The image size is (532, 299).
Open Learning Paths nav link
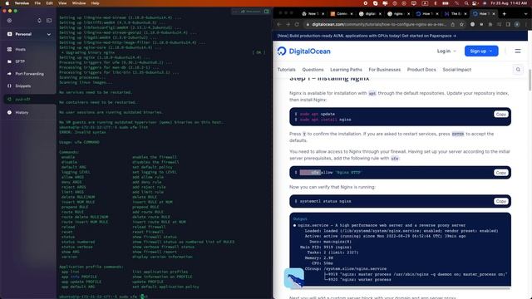pyautogui.click(x=346, y=70)
